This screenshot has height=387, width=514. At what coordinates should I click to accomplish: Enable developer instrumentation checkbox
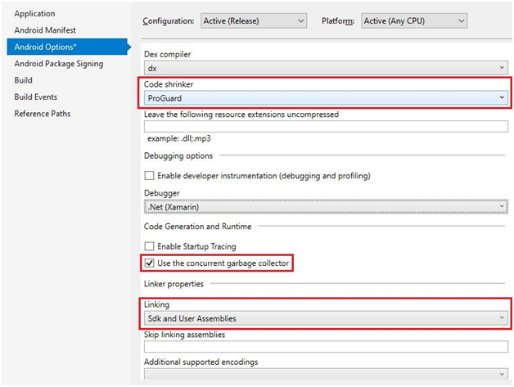(x=149, y=176)
